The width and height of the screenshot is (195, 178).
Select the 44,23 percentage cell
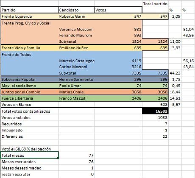coord(175,73)
